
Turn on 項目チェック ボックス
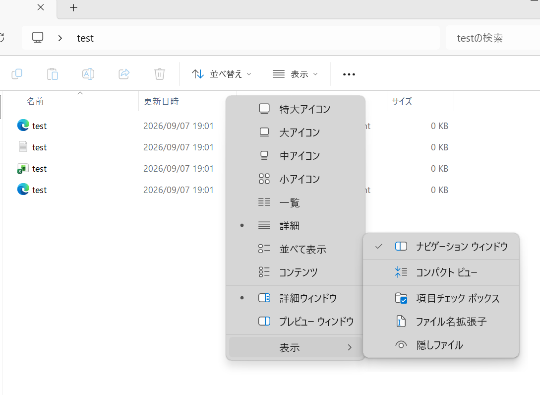[x=441, y=298]
